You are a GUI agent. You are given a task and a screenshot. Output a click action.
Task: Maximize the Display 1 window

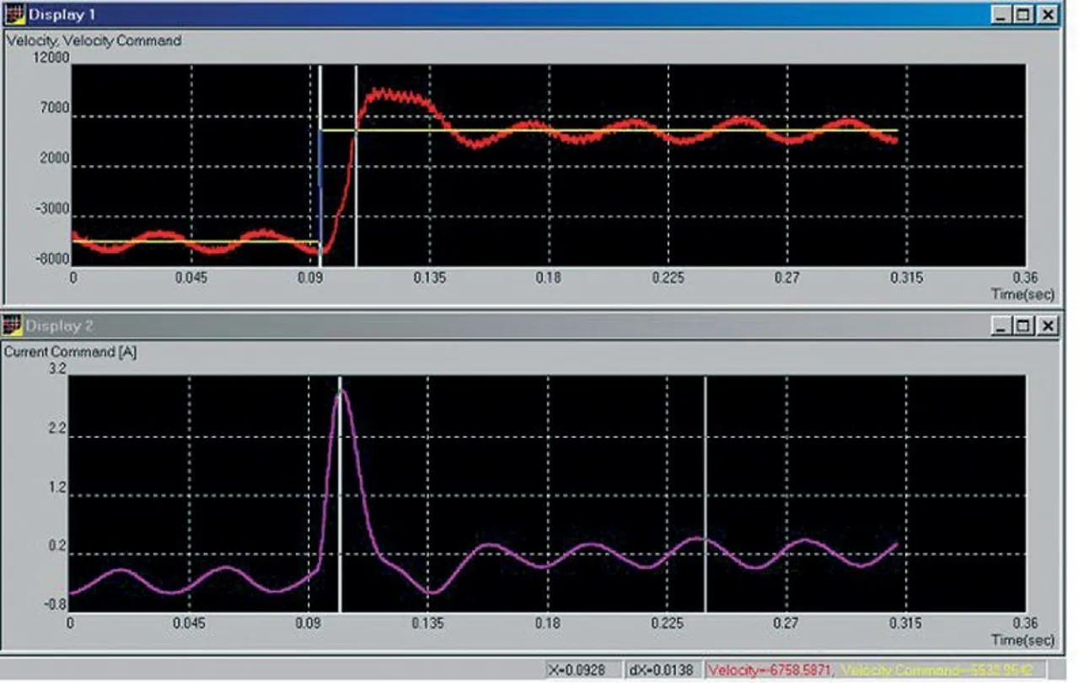tap(1023, 14)
